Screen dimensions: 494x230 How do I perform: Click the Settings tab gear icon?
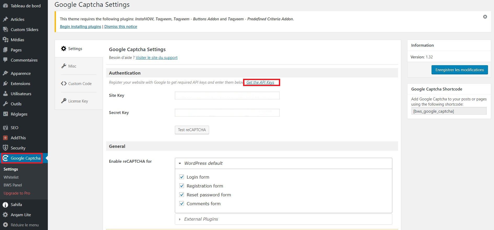[x=64, y=49]
